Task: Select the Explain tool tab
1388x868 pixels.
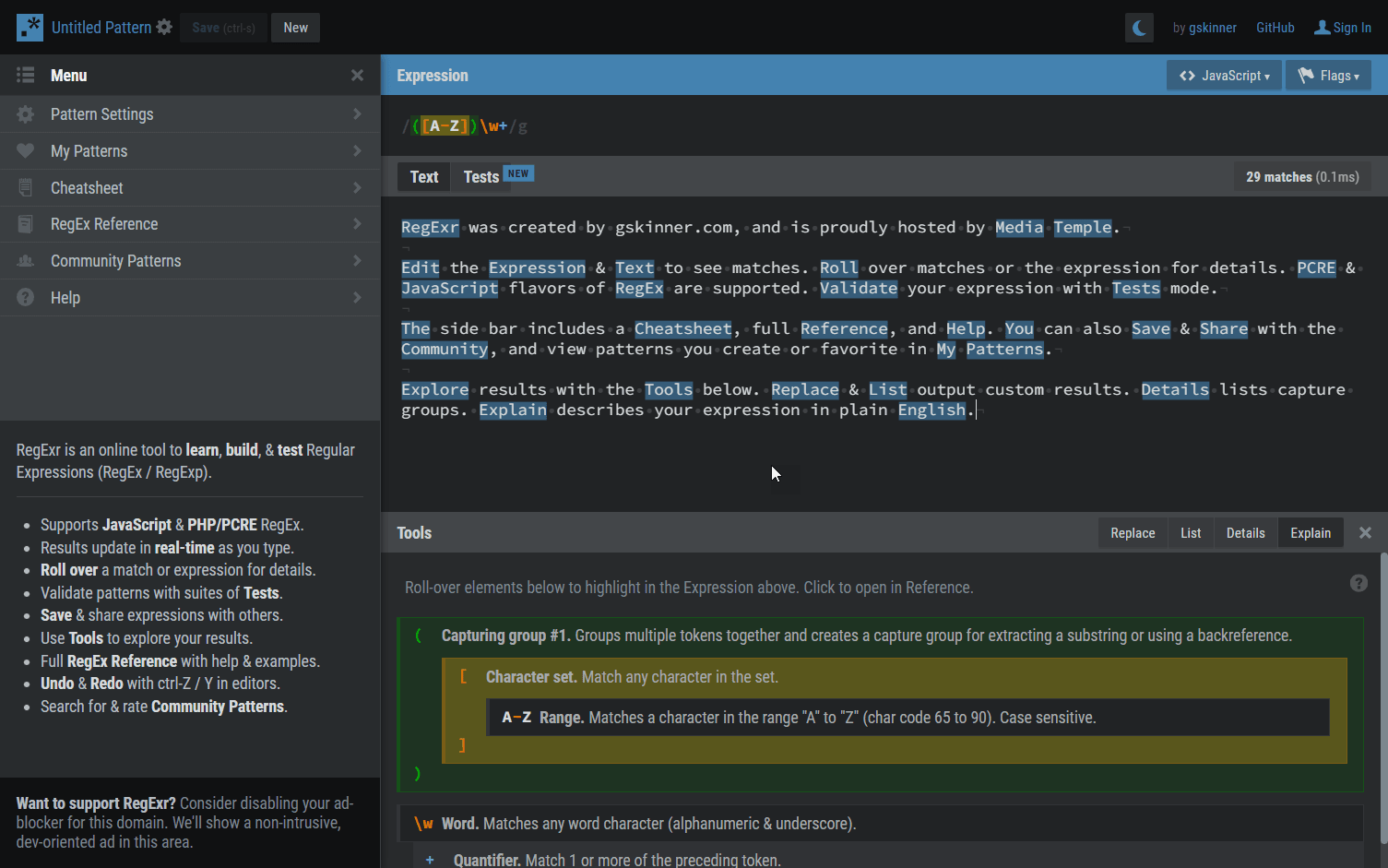Action: pos(1311,533)
